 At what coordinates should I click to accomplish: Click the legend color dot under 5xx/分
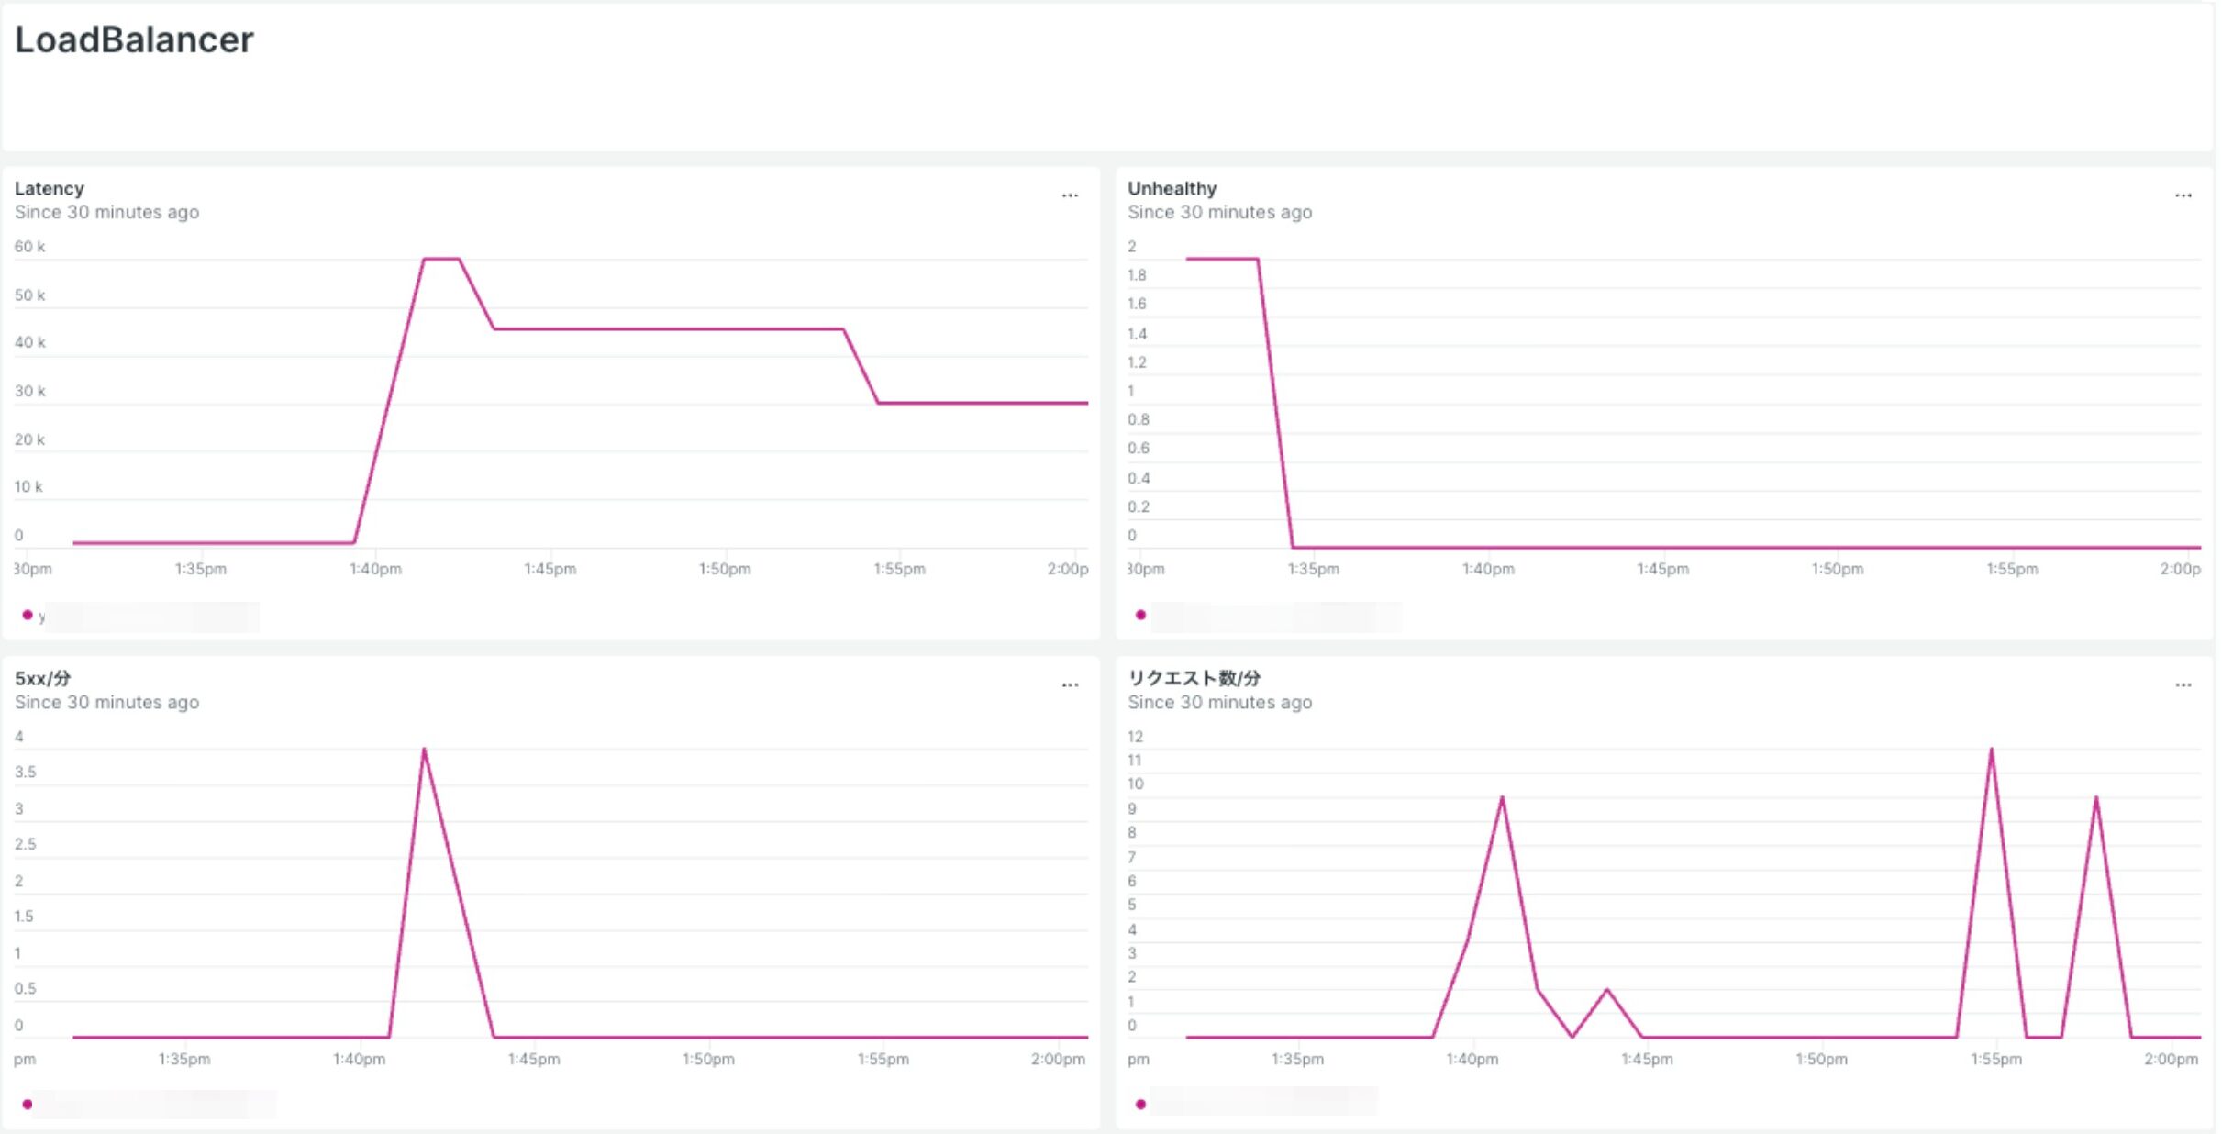click(28, 1104)
